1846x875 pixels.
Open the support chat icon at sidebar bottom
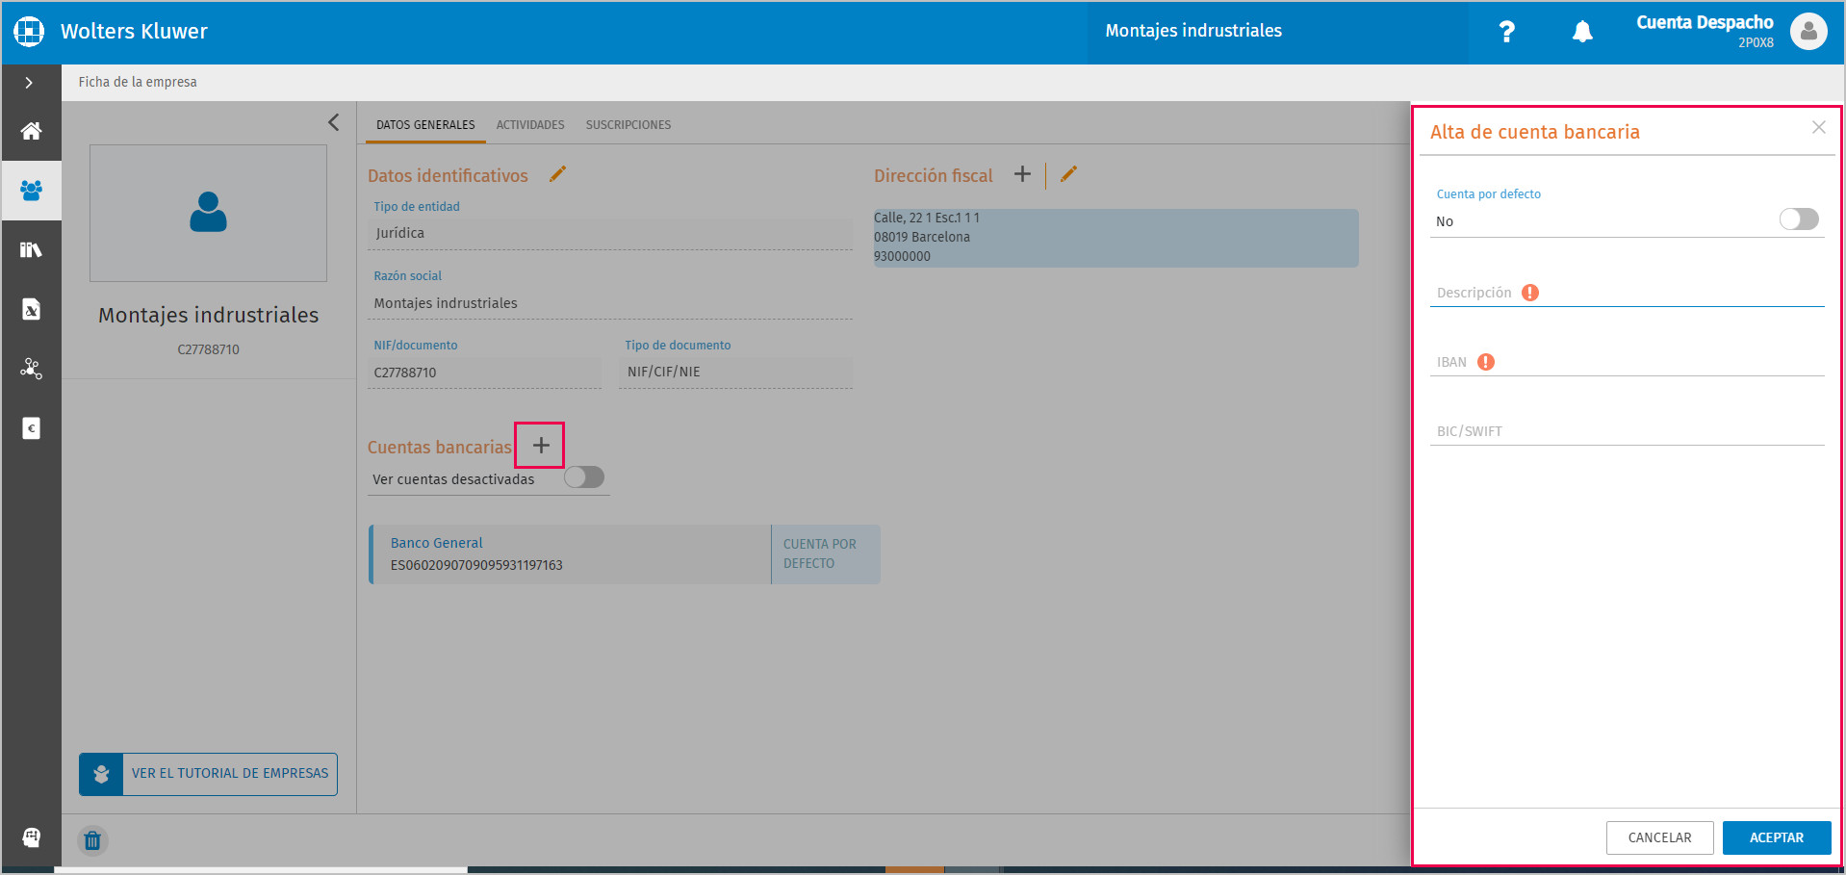(31, 837)
